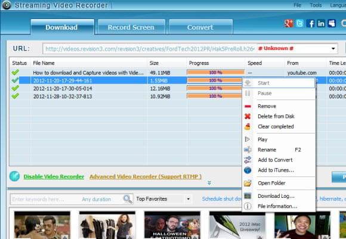Click the Twitter share icon
The width and height of the screenshot is (346, 239).
point(299,23)
